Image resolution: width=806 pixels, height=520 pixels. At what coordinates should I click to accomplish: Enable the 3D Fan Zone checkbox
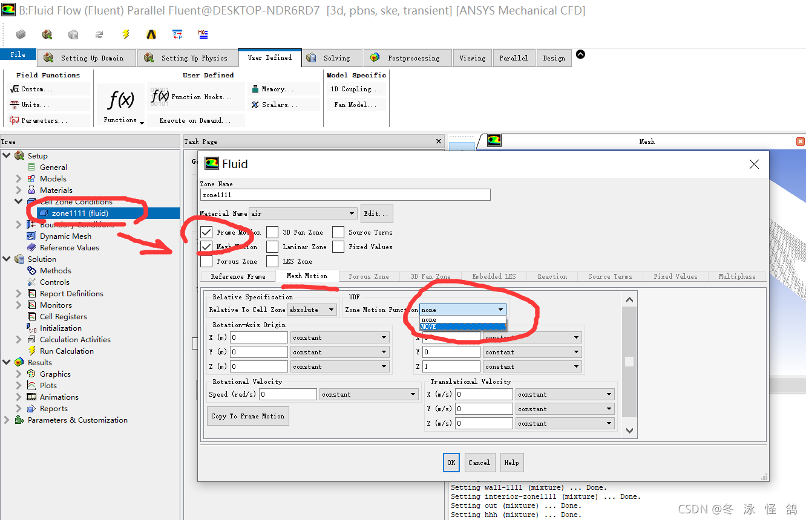coord(272,232)
